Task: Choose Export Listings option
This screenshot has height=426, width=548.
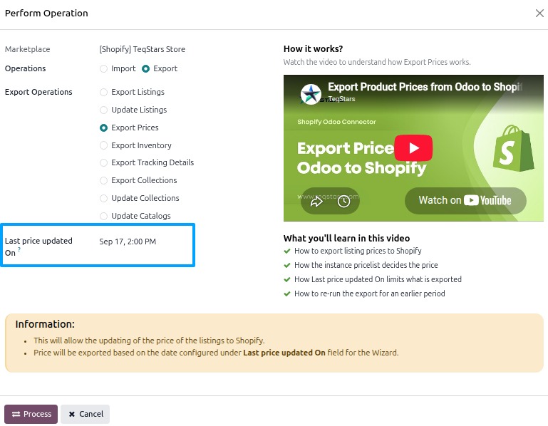Action: click(103, 93)
